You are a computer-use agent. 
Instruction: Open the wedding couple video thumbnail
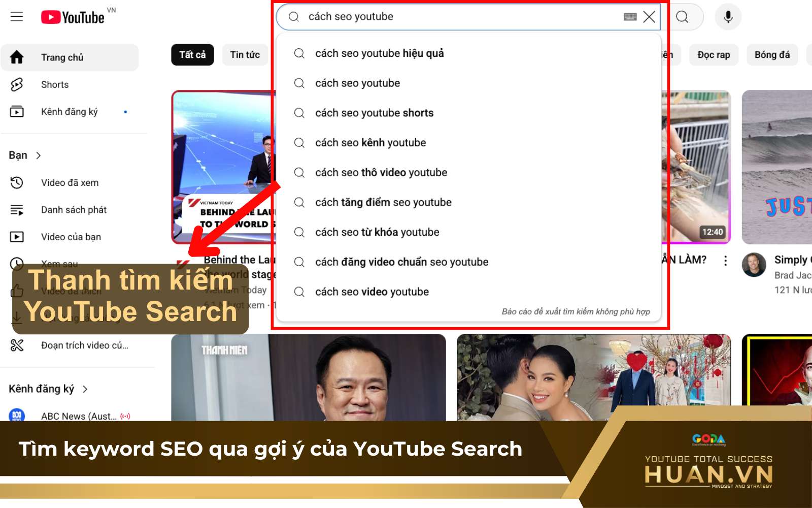[x=594, y=377]
